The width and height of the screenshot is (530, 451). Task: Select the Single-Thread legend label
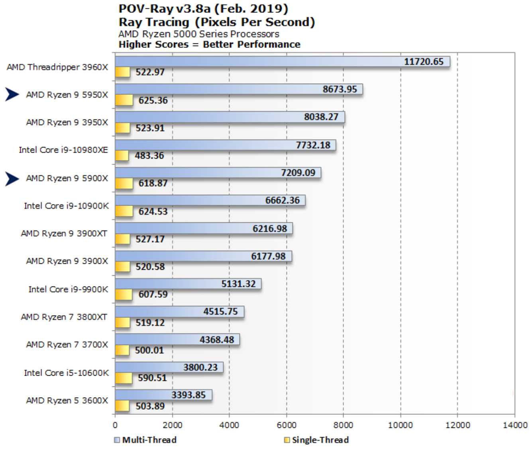pyautogui.click(x=320, y=440)
